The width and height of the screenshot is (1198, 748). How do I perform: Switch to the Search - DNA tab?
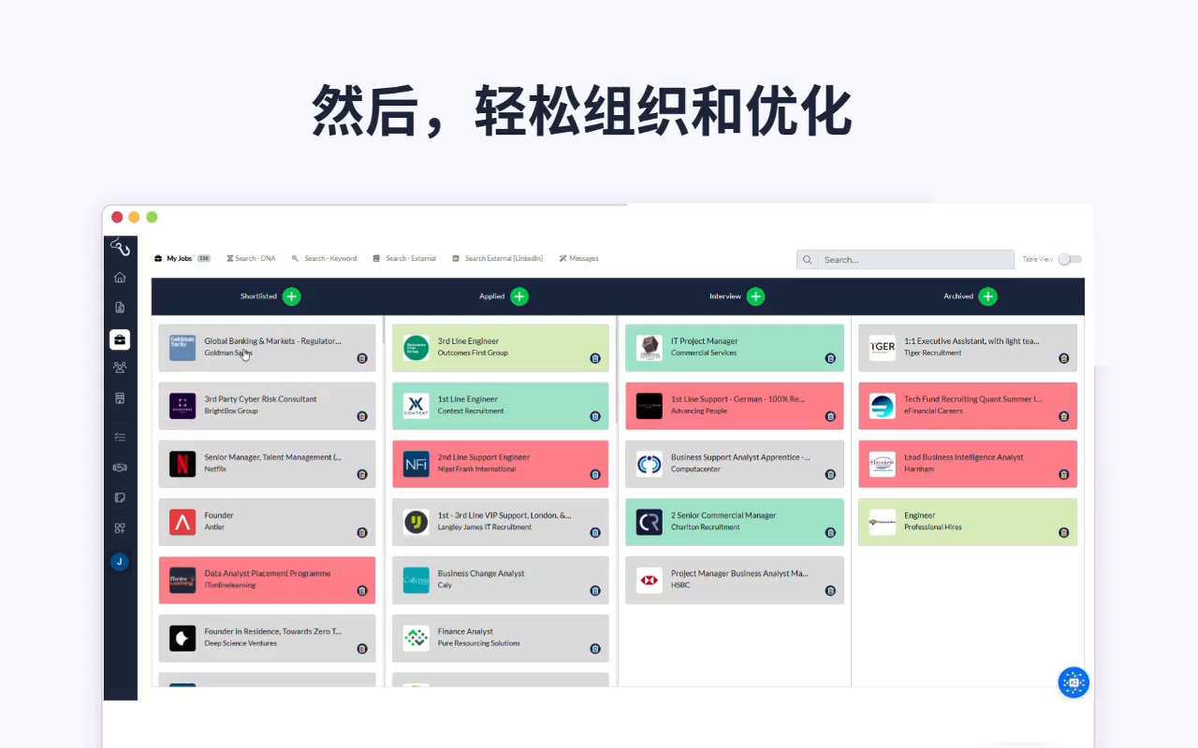(251, 258)
